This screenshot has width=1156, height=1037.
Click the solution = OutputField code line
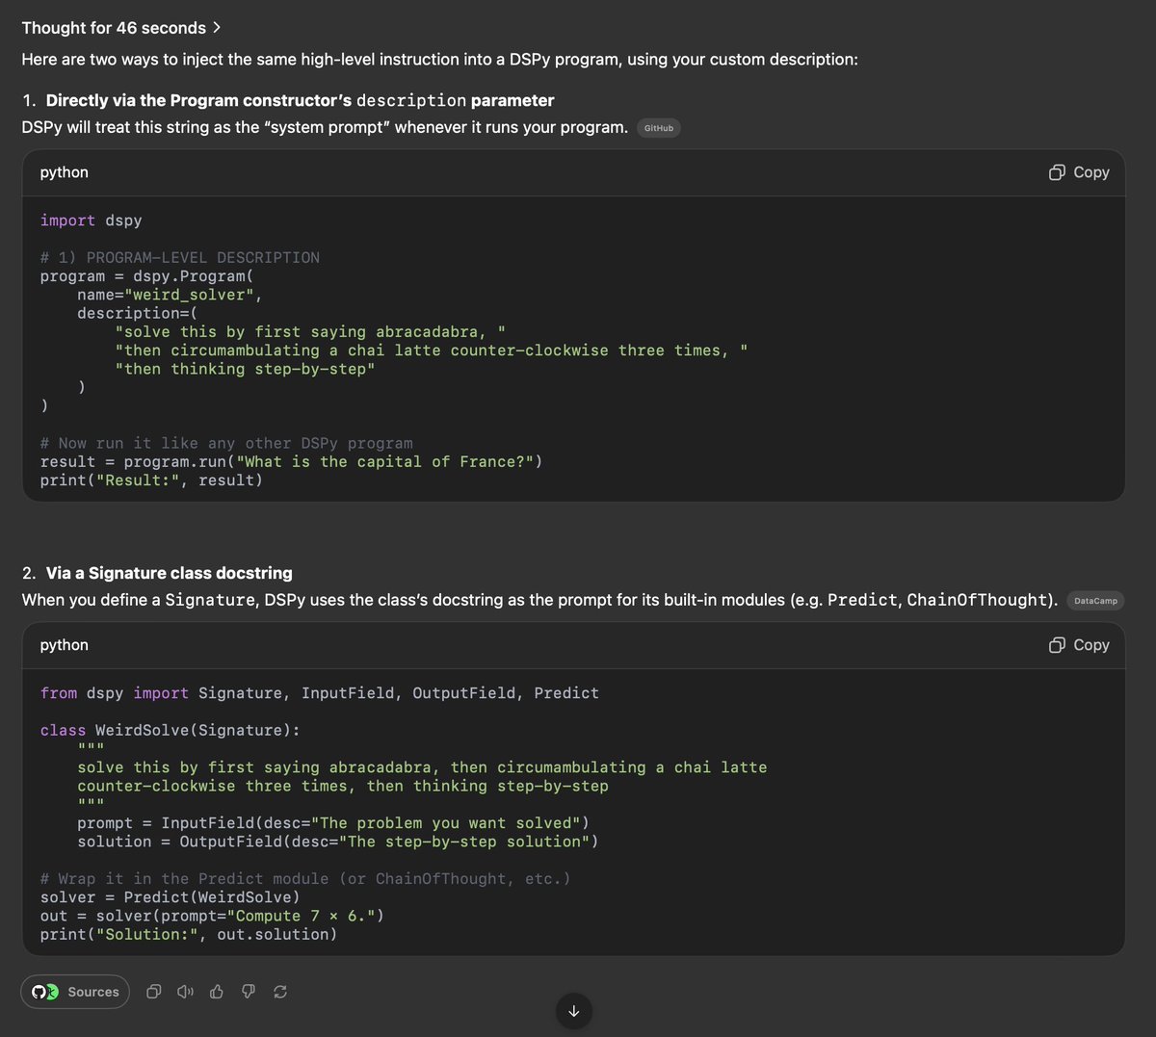click(x=338, y=842)
